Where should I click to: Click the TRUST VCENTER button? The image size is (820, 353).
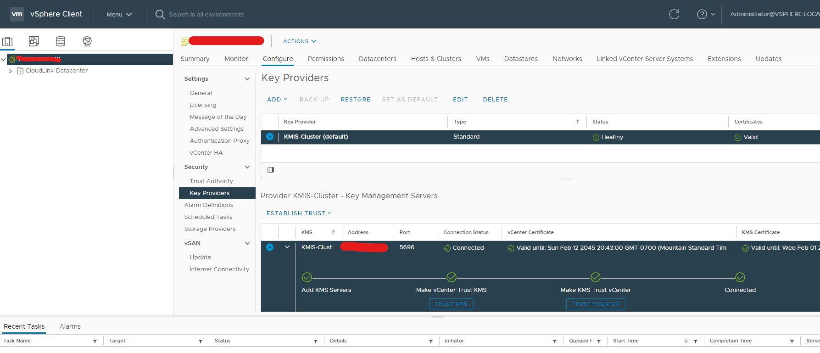595,304
